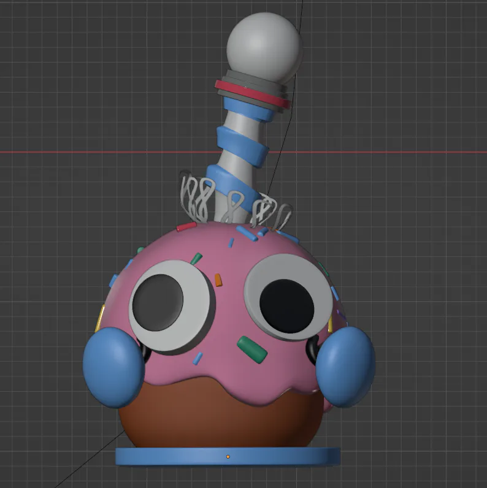Viewport: 487px width, 488px height.
Task: Select the red ring below the sphere
Action: coord(252,93)
